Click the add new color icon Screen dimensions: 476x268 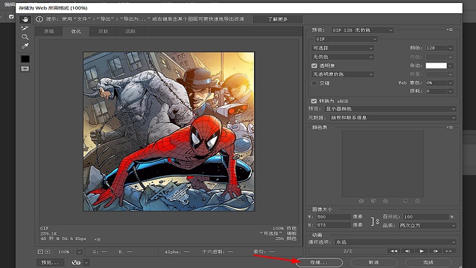[x=405, y=201]
